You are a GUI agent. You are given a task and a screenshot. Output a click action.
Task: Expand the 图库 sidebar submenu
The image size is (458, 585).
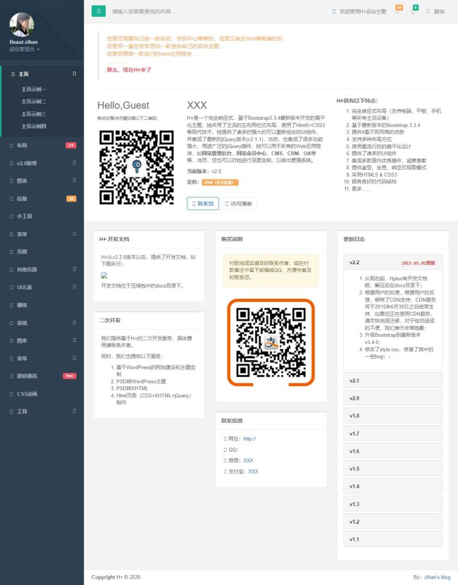[x=74, y=340]
